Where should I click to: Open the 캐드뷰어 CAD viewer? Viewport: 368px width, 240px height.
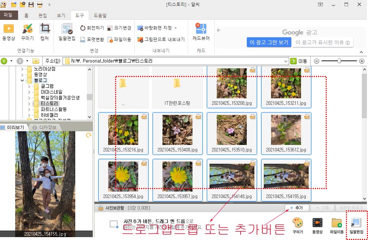pyautogui.click(x=201, y=32)
